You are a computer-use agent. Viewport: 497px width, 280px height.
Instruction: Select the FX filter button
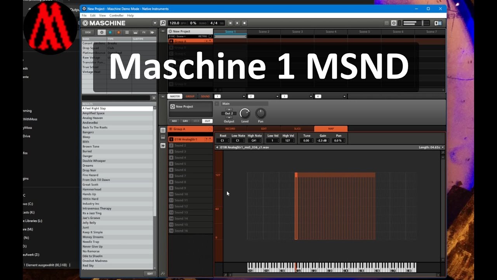click(x=144, y=32)
